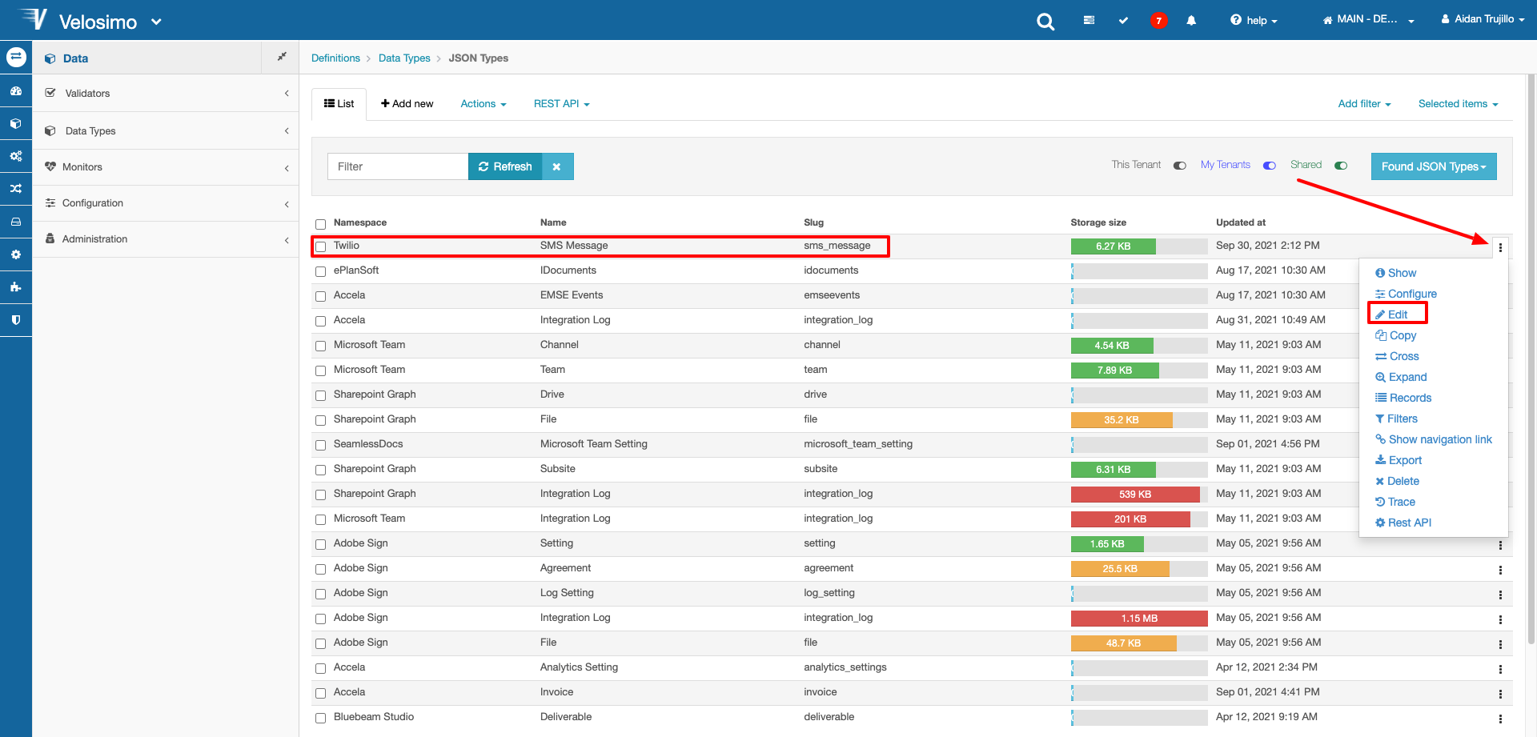This screenshot has height=737, width=1537.
Task: Open the search magnifier in top bar
Action: (x=1045, y=22)
